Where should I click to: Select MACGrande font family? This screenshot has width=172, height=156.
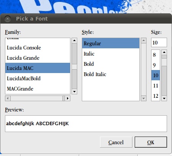[x=38, y=89]
